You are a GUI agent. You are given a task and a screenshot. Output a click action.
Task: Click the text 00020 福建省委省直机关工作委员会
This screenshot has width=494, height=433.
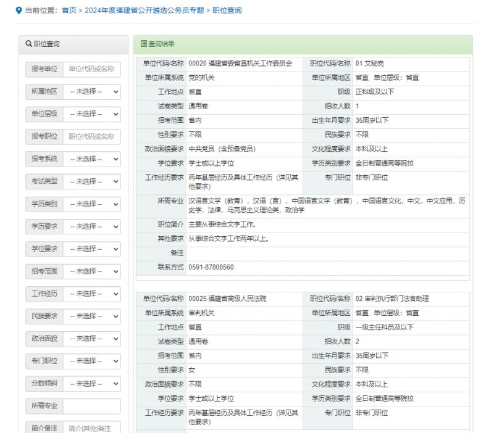(240, 64)
